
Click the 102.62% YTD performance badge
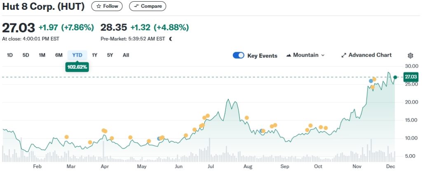coord(77,67)
